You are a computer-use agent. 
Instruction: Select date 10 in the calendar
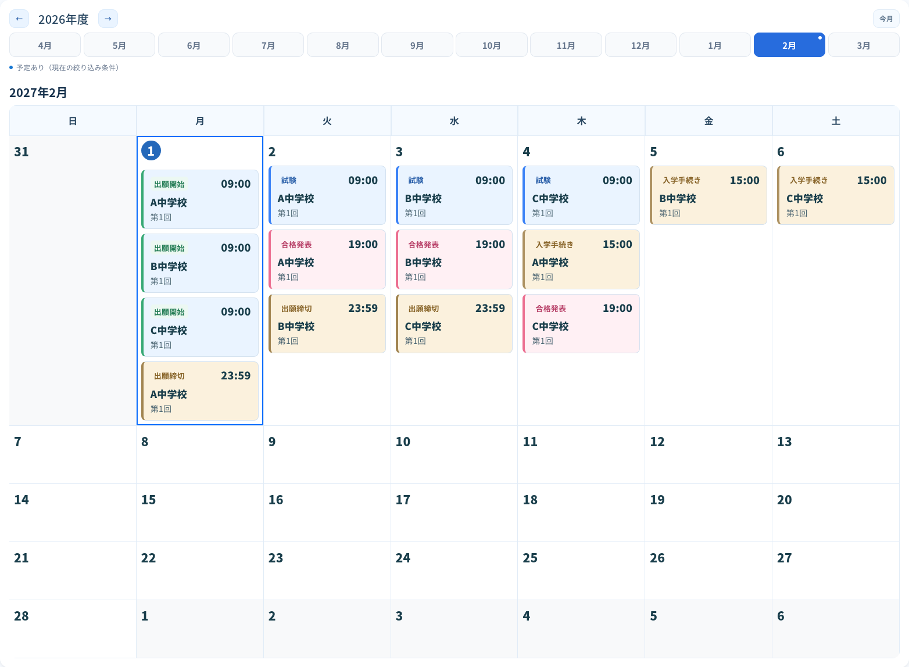click(x=403, y=442)
